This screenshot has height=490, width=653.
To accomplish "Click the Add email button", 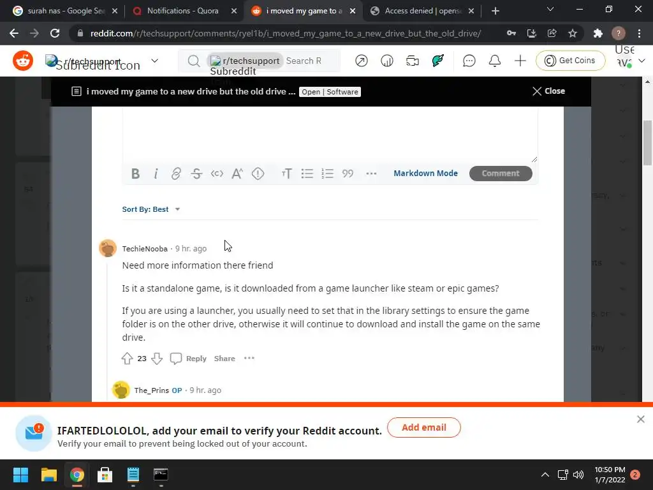I will pos(424,427).
